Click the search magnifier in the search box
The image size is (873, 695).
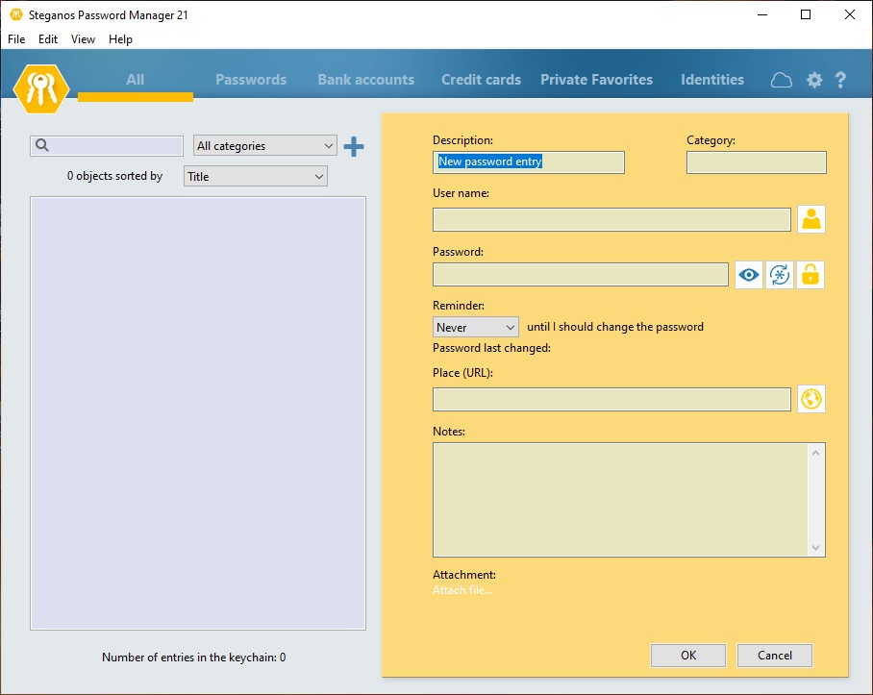coord(39,145)
